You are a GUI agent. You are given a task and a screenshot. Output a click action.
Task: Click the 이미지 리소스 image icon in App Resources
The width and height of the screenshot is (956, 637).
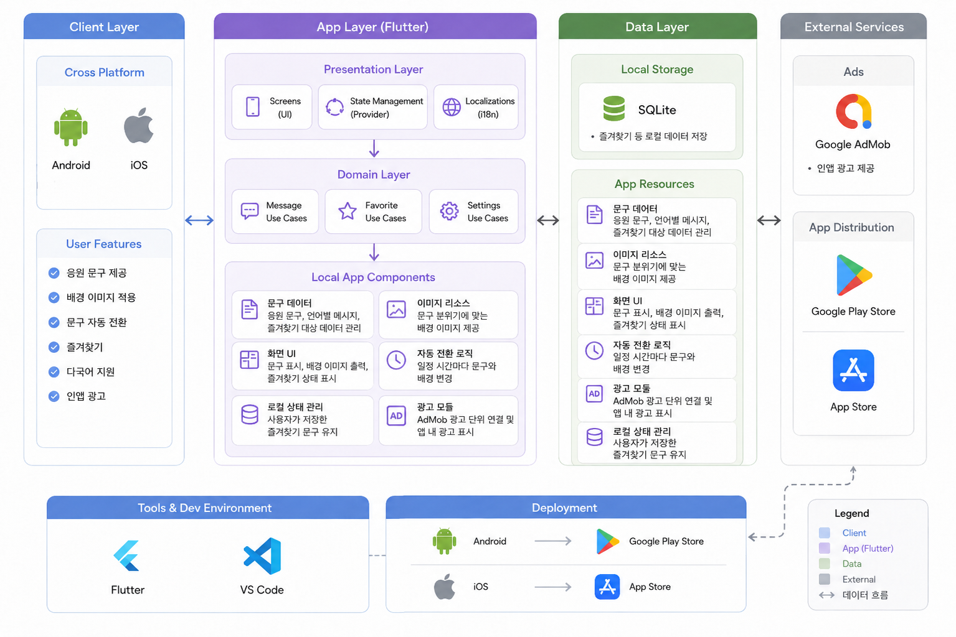coord(595,260)
